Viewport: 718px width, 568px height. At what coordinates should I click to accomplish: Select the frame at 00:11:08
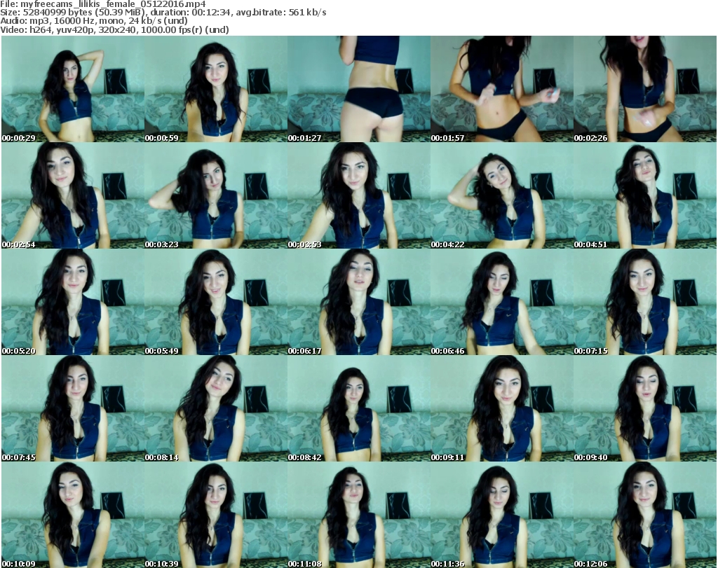(358, 515)
